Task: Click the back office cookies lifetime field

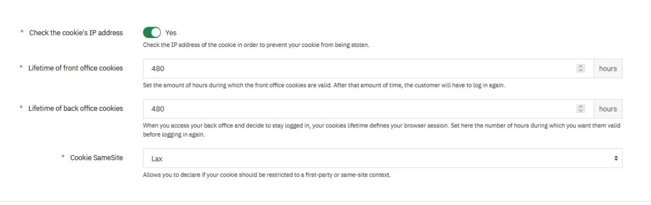Action: [x=369, y=109]
